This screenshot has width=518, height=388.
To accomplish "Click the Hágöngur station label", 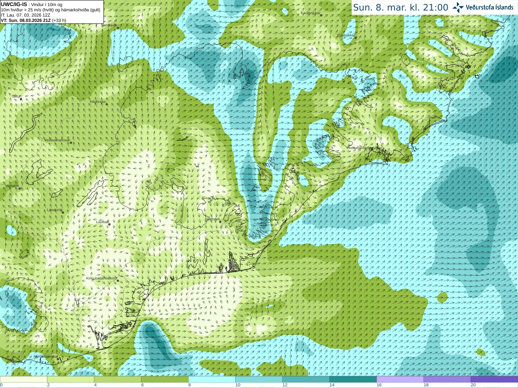I will click(x=98, y=102).
